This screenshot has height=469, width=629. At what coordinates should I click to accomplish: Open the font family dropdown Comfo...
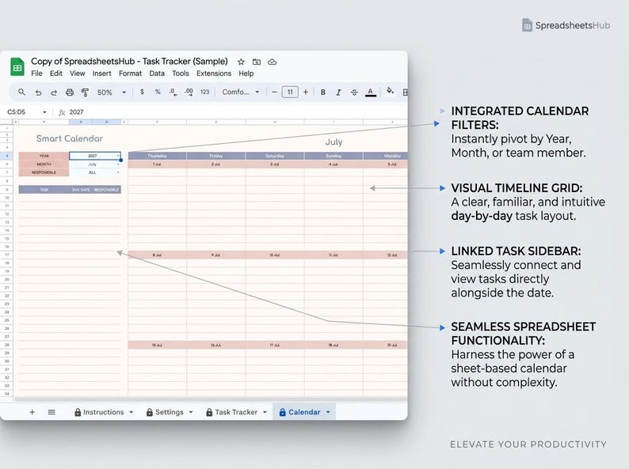[x=241, y=92]
